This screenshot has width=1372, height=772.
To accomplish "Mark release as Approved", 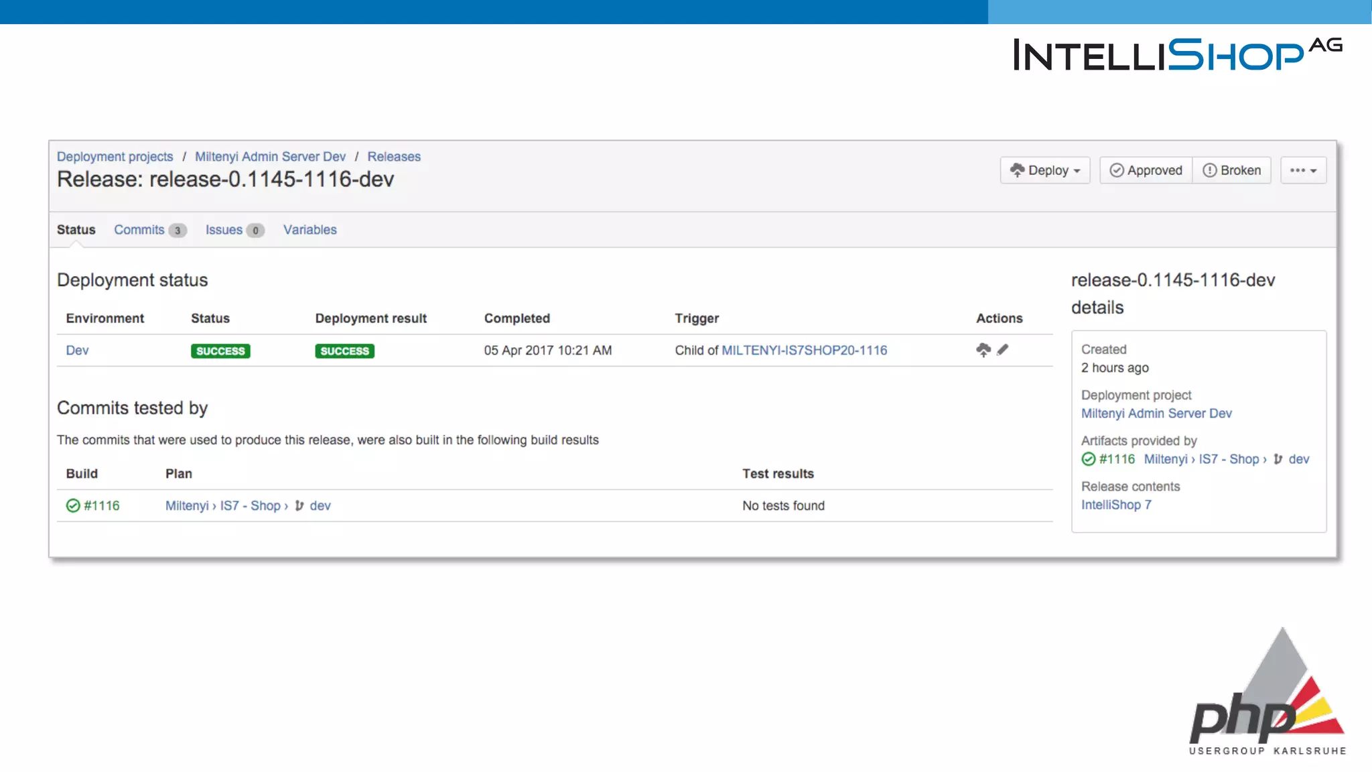I will [x=1146, y=170].
